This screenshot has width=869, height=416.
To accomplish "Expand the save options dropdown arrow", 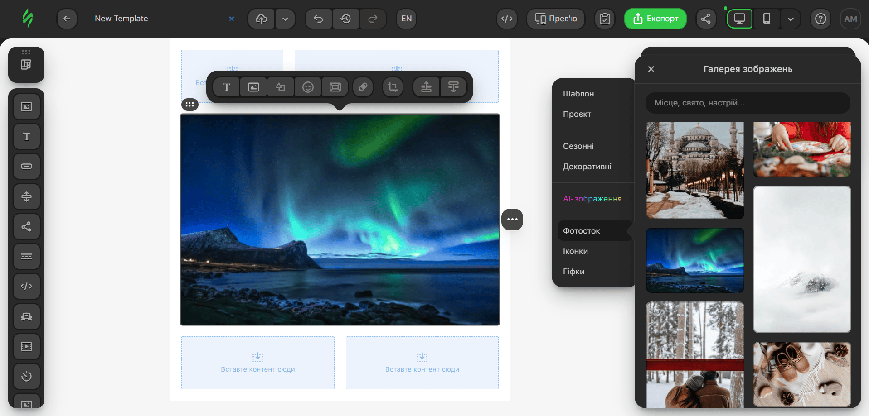I will click(285, 19).
